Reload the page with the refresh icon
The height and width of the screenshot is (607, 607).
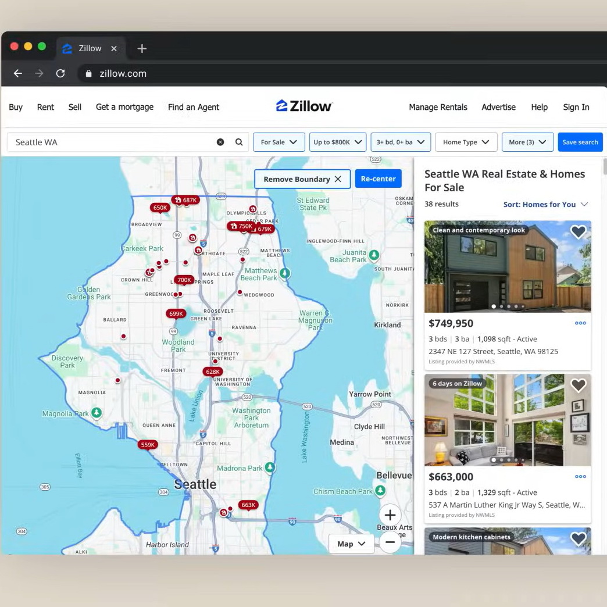(x=60, y=73)
